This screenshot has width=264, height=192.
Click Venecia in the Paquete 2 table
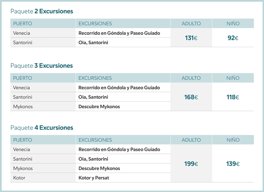[x=21, y=33]
